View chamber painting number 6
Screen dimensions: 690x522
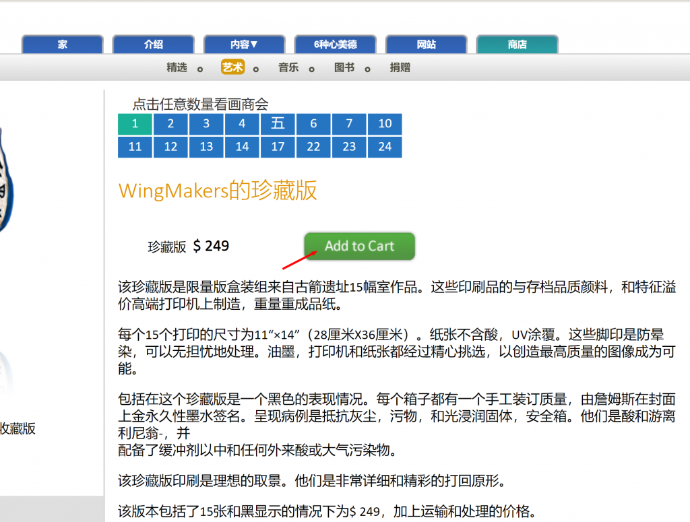click(x=313, y=123)
